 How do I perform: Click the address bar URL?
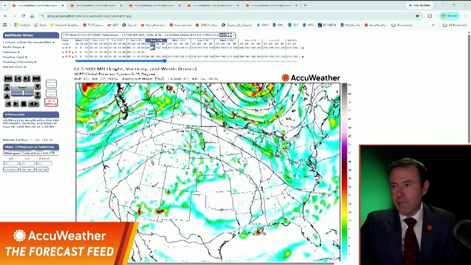tap(89, 16)
